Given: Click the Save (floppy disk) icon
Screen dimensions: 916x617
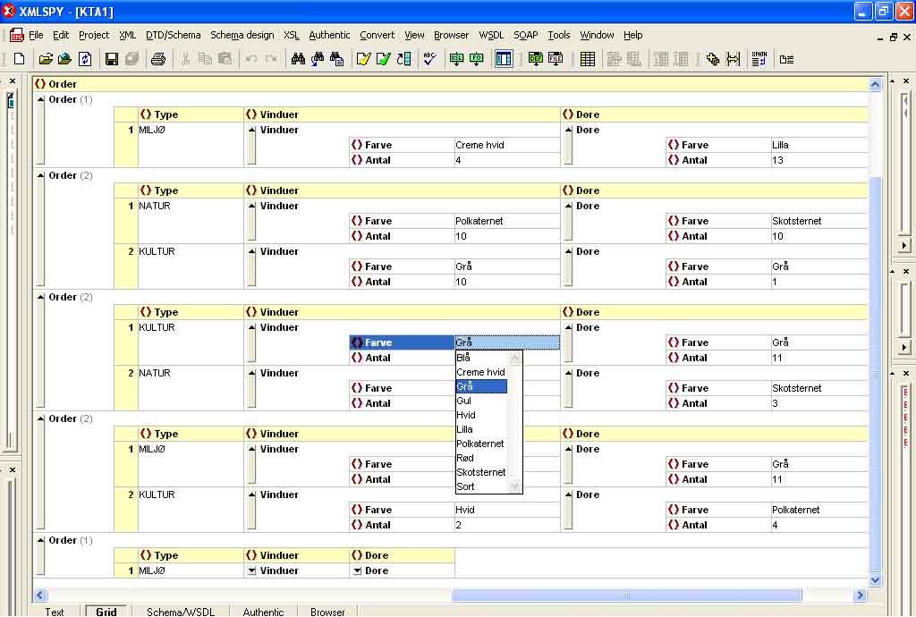Looking at the screenshot, I should [112, 59].
